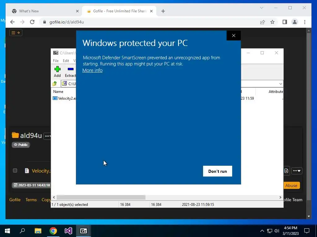317x237 pixels.
Task: Close the What's New tab
Action: [x=77, y=11]
